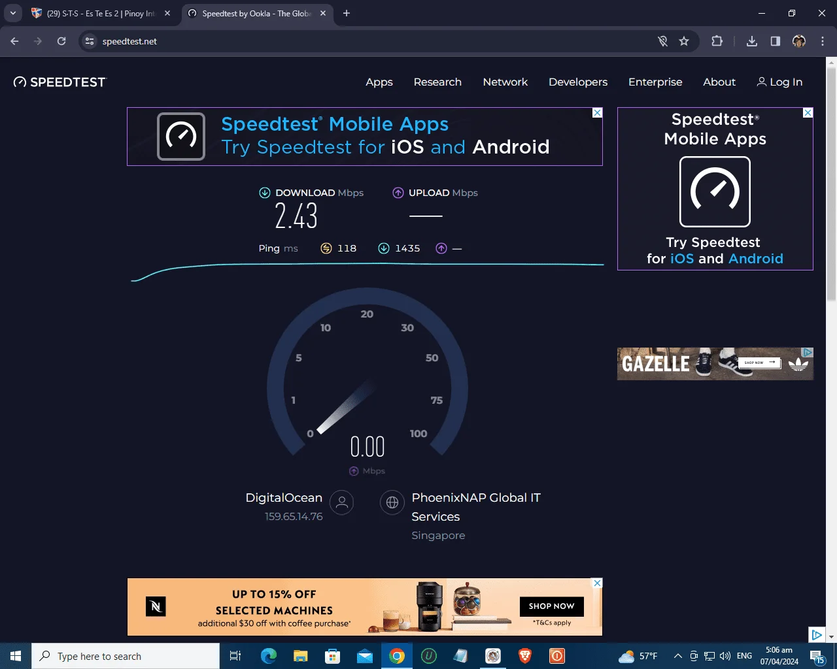This screenshot has height=669, width=837.
Task: Open the Windows notification center
Action: [817, 657]
